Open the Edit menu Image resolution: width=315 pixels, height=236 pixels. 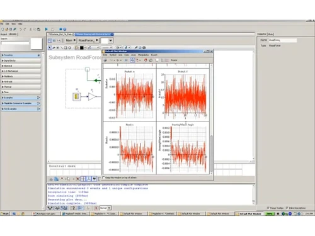[8, 24]
